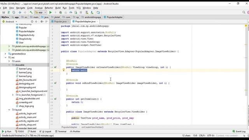This screenshot has height=140, width=249.
Task: Click override gutter icon next to onCreateViewHolder
Action: [x=55, y=67]
